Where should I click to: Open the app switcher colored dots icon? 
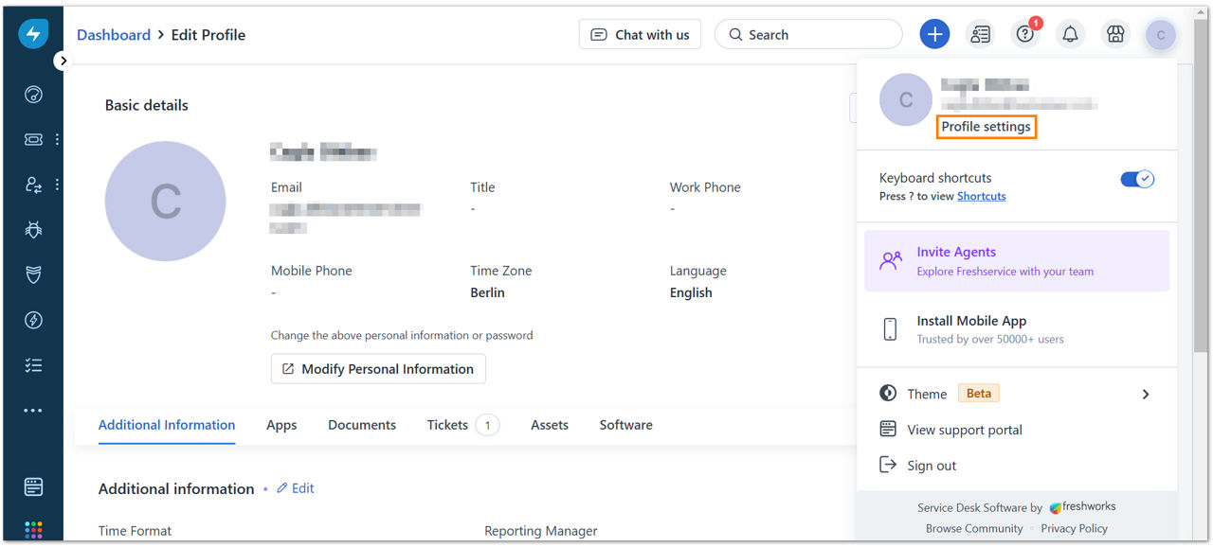(33, 529)
